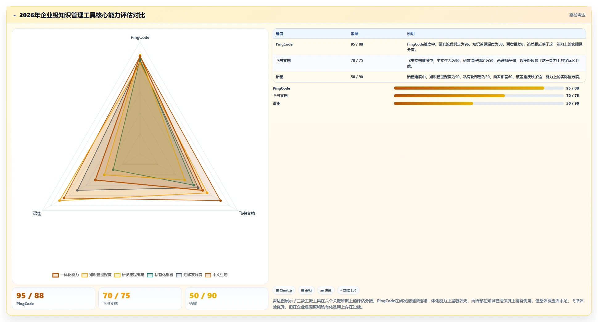Click the chart title 2026年企业级知识管理工具核心能力评估对比
The height and width of the screenshot is (322, 598).
82,15
